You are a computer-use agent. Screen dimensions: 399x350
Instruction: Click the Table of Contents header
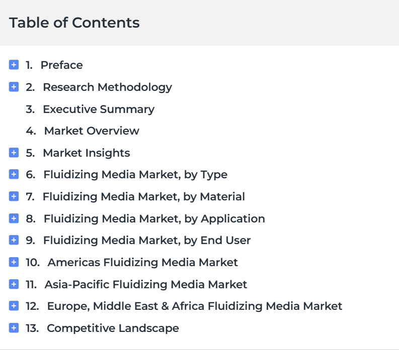click(74, 23)
